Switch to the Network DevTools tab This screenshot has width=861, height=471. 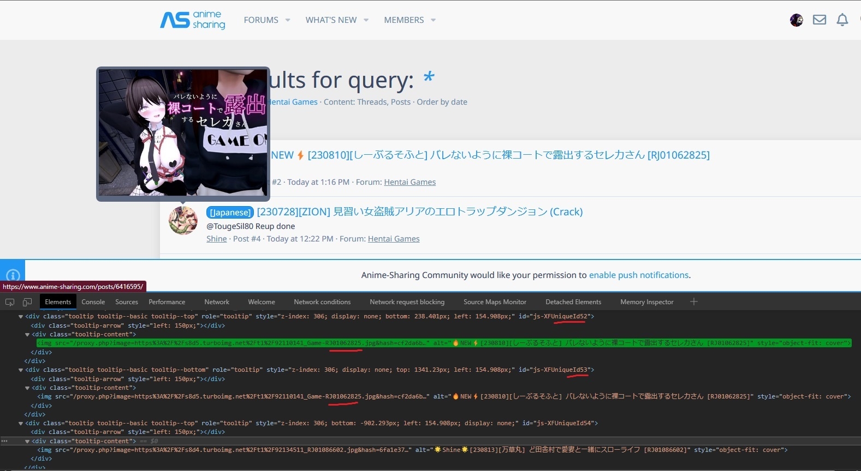[217, 302]
